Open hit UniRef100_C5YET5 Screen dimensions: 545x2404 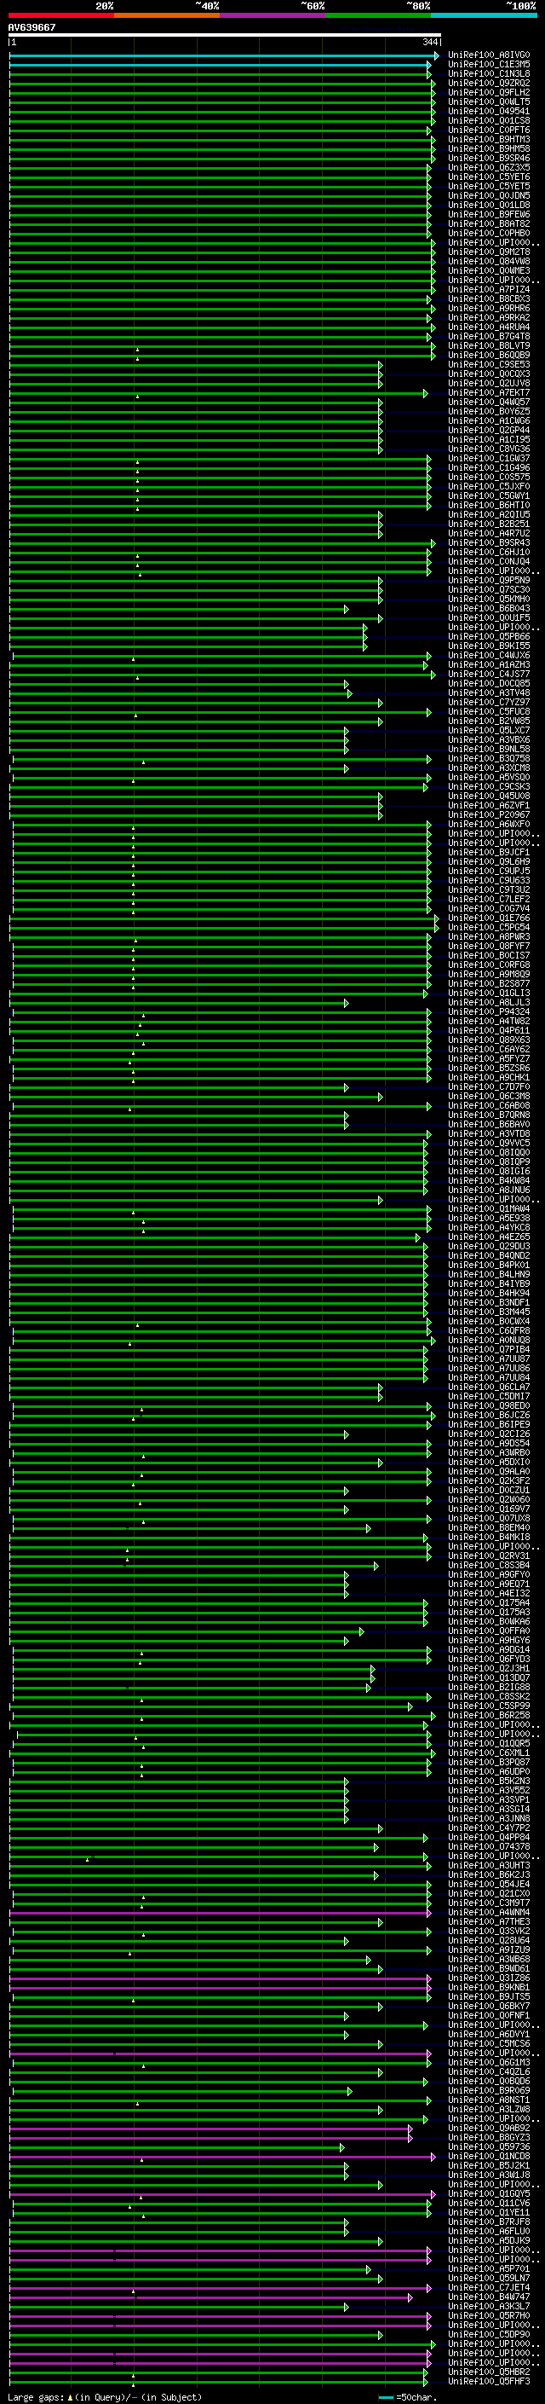489,186
